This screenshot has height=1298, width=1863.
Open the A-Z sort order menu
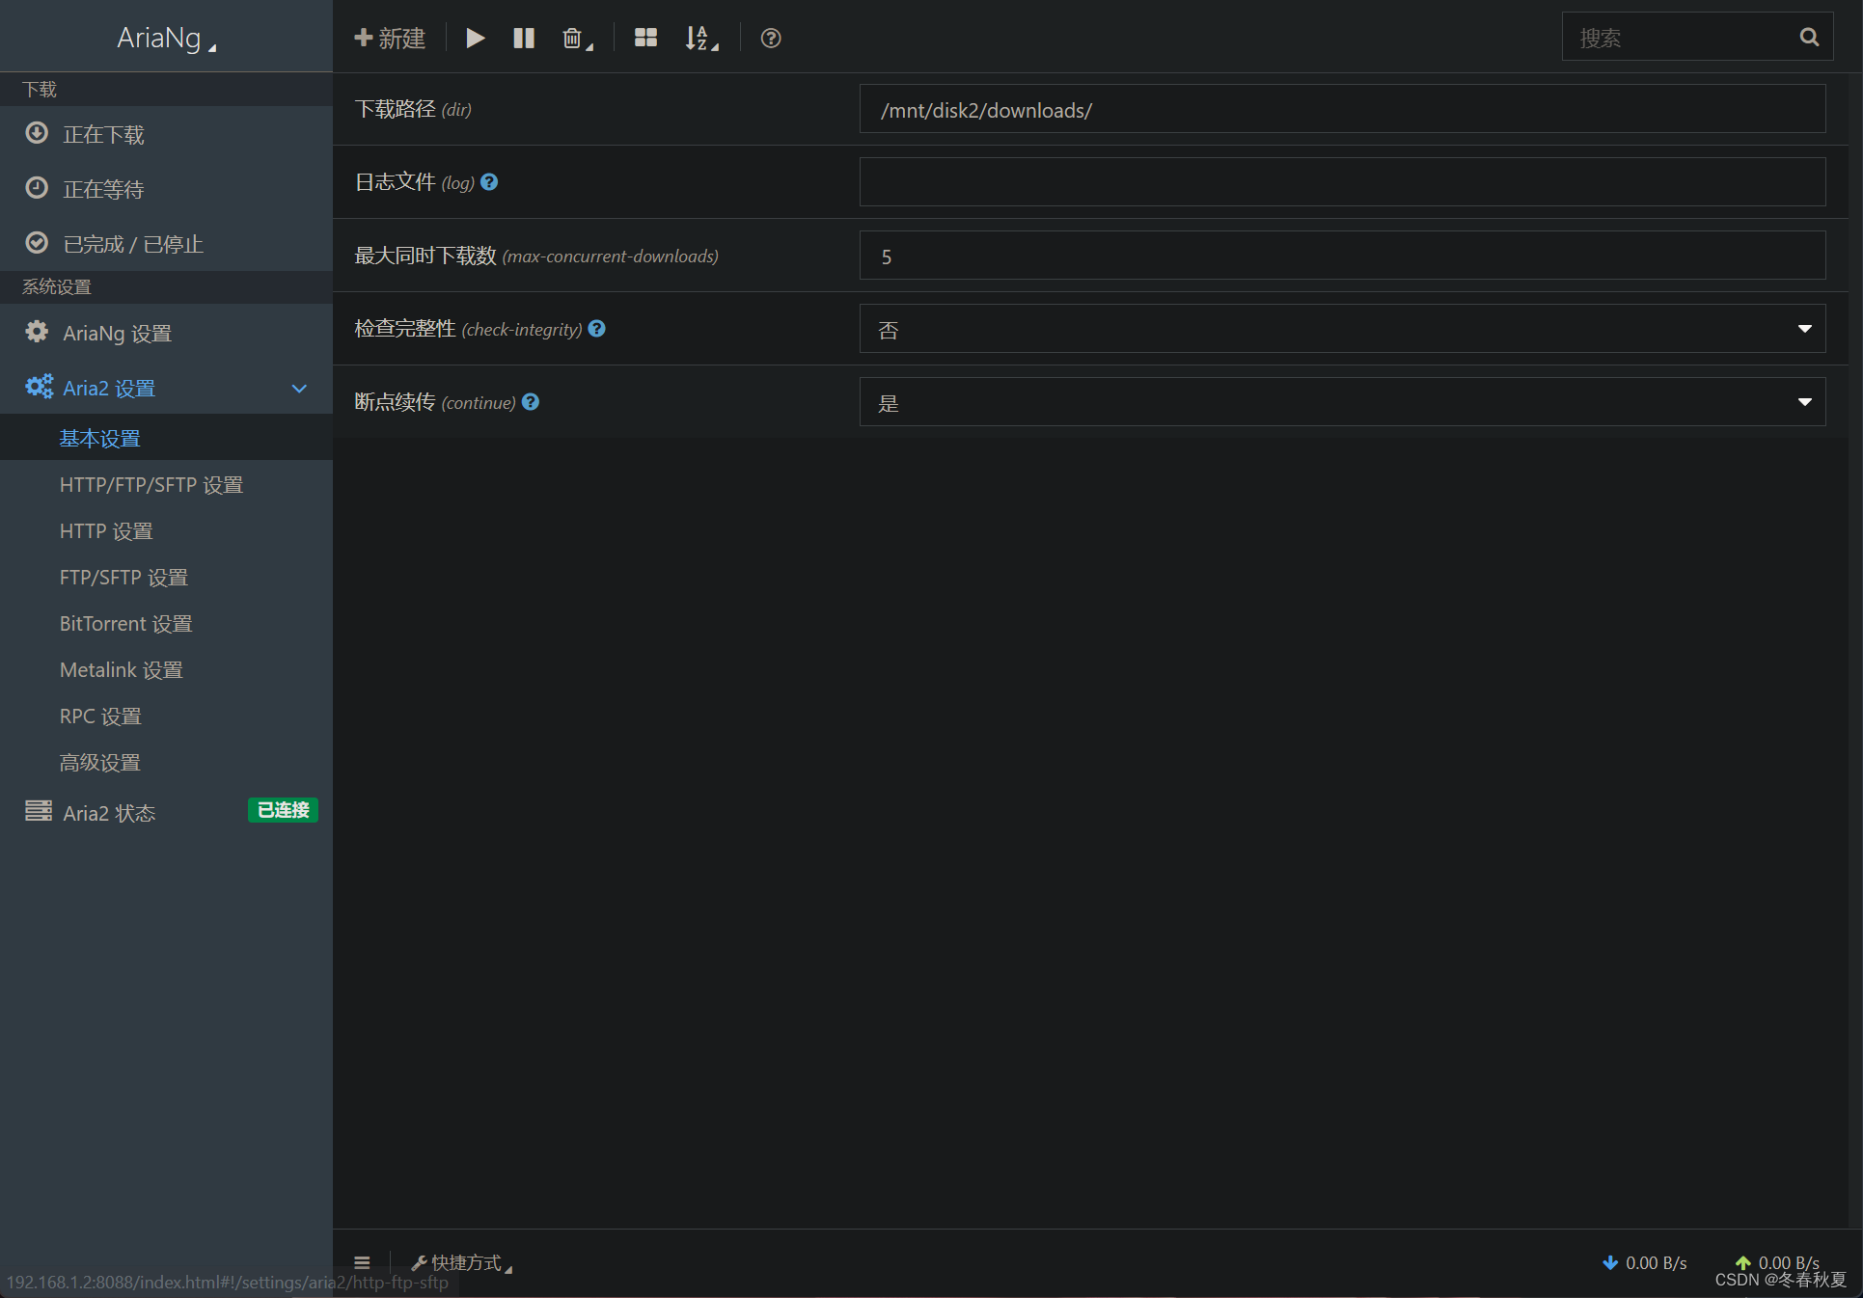point(701,38)
